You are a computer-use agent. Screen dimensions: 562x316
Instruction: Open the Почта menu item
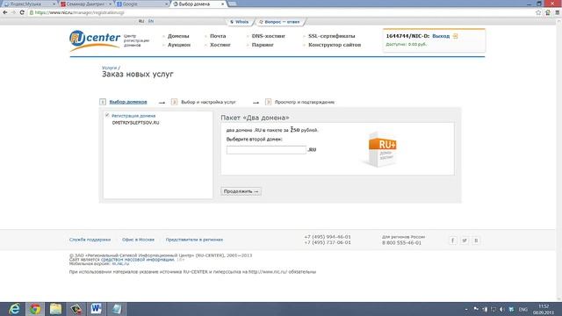[x=218, y=36]
